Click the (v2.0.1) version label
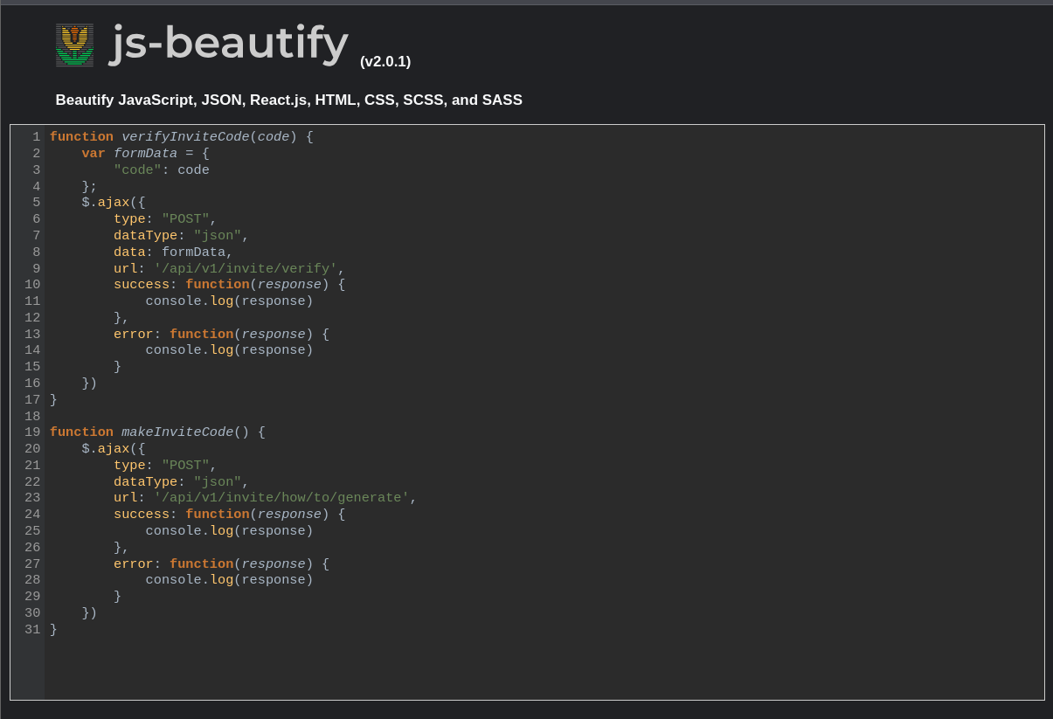This screenshot has width=1053, height=719. point(385,61)
